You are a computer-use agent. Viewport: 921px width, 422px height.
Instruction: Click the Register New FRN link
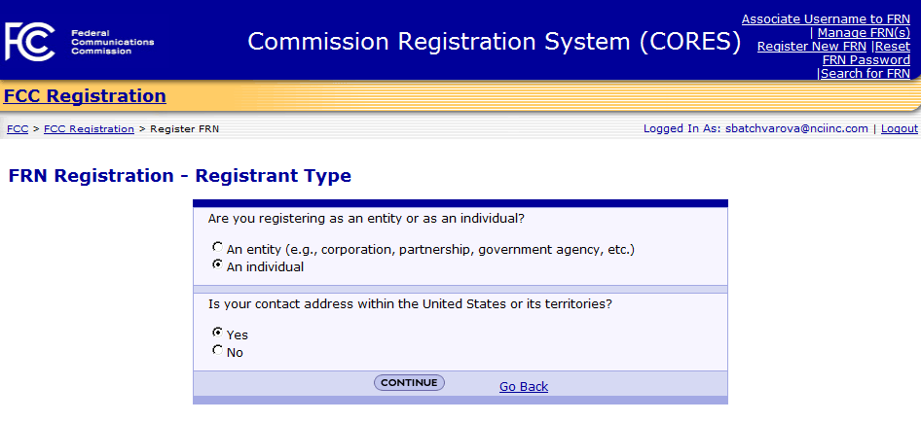point(812,47)
